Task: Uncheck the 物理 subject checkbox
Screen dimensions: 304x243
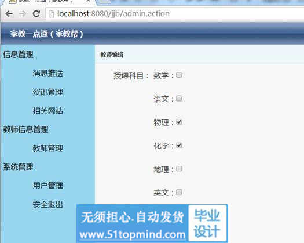Action: pos(179,122)
